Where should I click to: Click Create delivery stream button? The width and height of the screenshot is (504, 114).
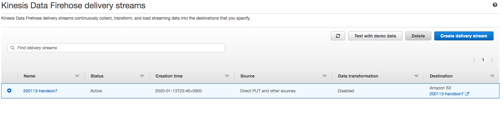point(464,36)
